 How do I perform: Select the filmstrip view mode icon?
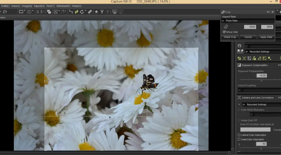pos(29,12)
